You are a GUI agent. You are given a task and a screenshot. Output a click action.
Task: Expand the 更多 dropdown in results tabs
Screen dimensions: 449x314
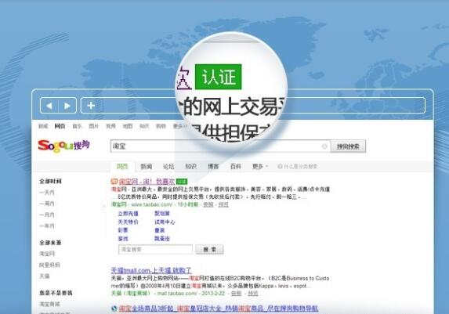pos(260,167)
